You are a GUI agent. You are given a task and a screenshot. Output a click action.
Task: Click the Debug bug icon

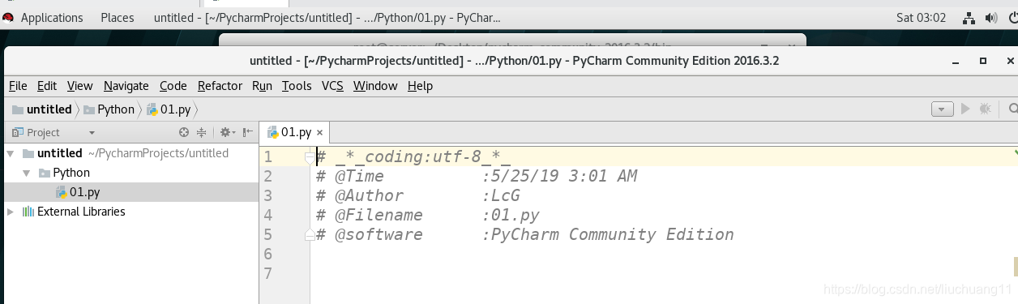(x=986, y=109)
